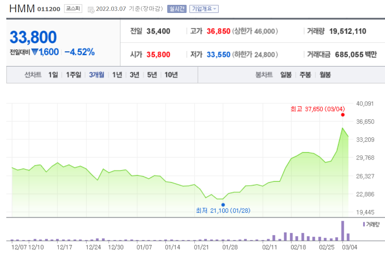This screenshot has height=258, width=385.
Task: Select the 3개월 line chart tab
Action: point(97,75)
